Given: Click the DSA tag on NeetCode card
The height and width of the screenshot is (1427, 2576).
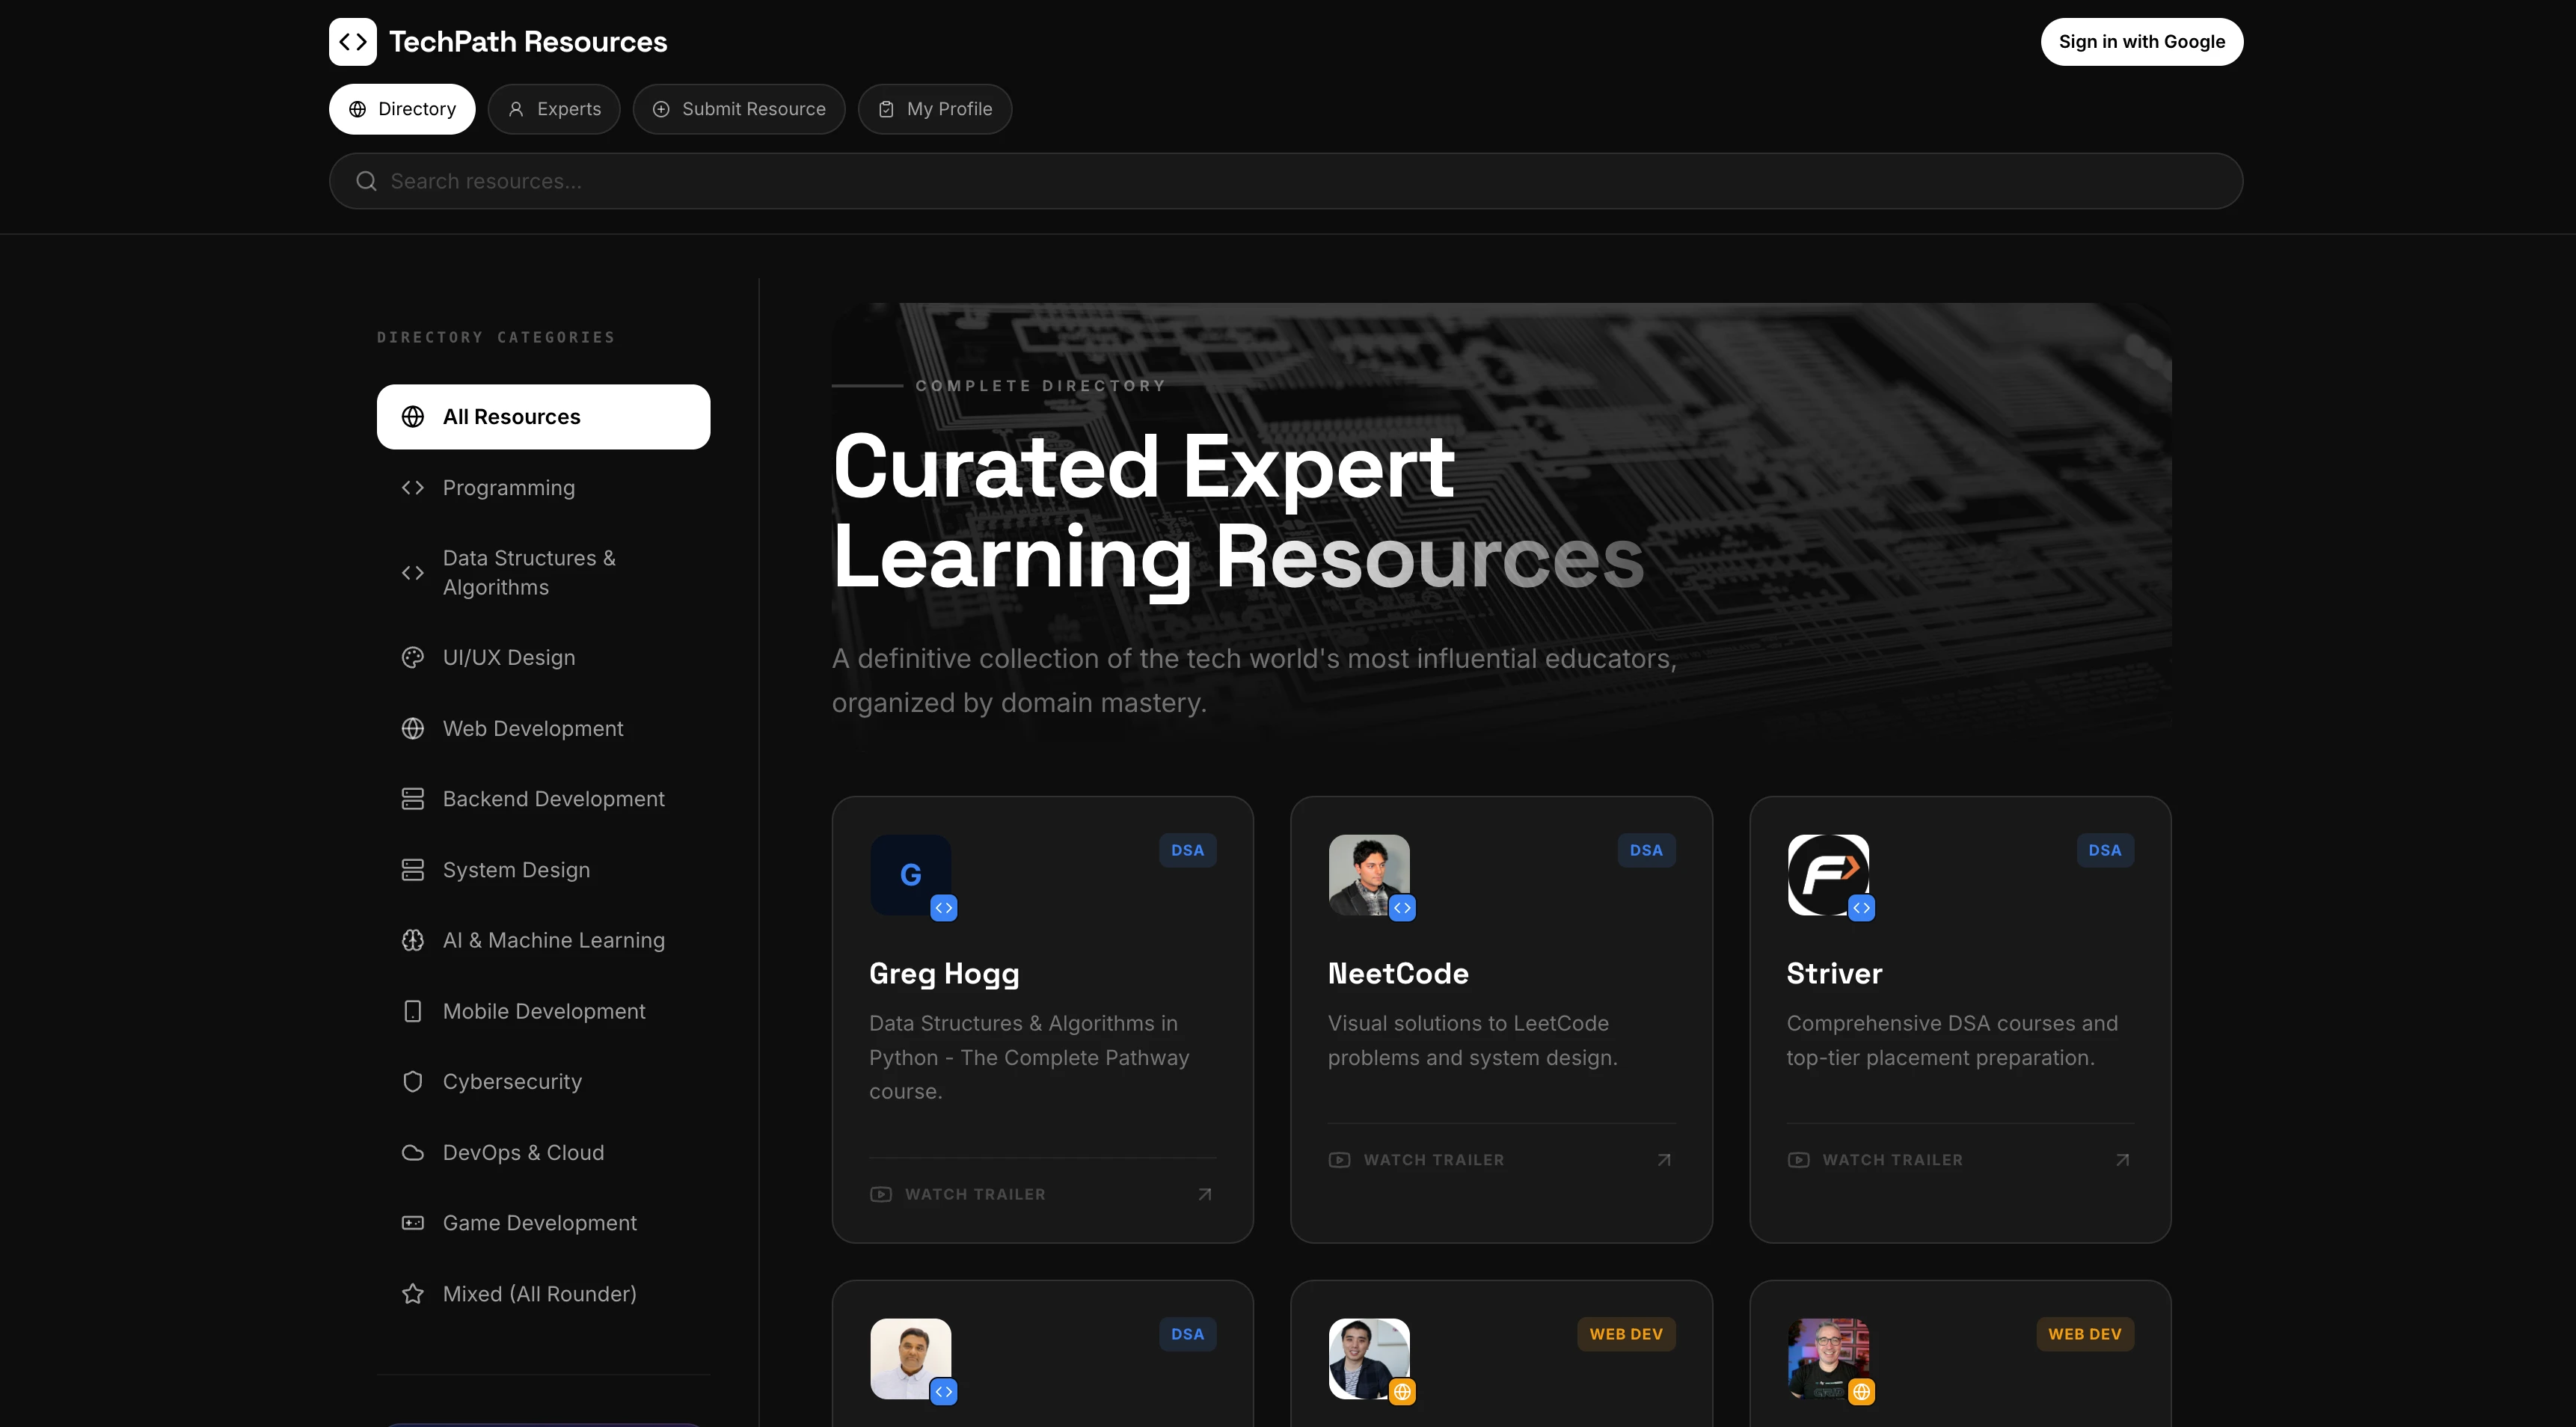Looking at the screenshot, I should 1646,850.
